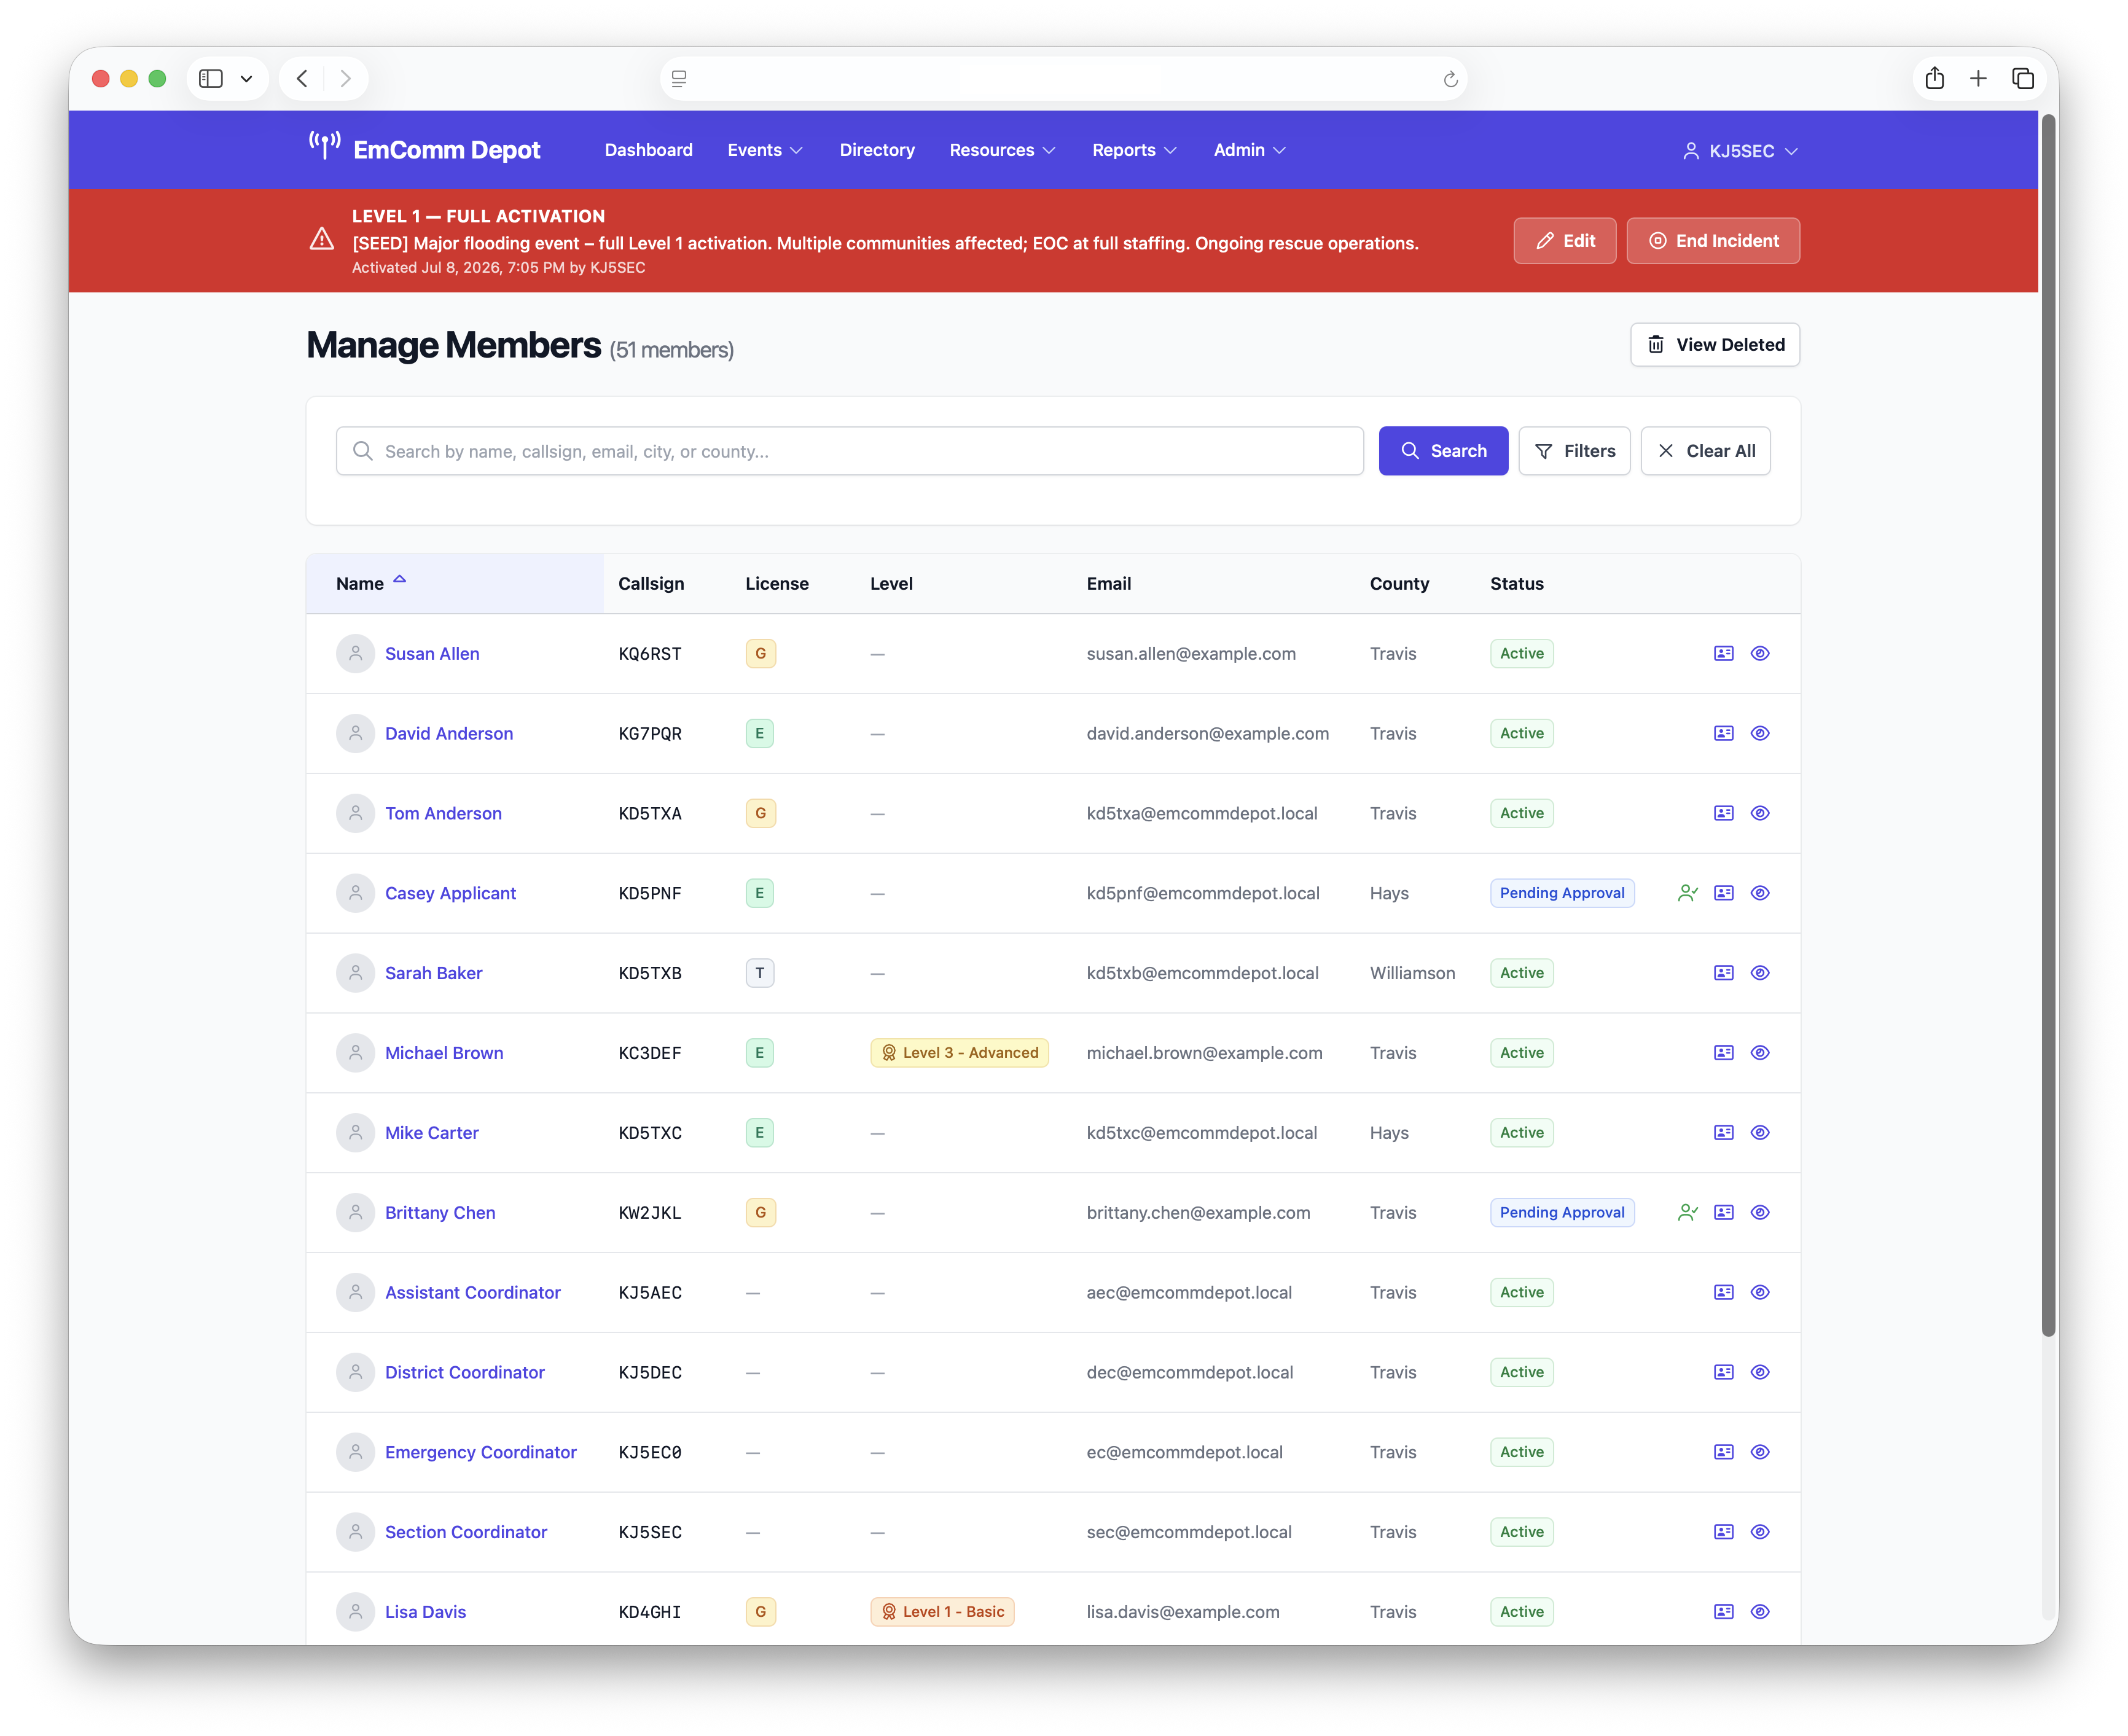Click the browser address bar

coord(1064,79)
